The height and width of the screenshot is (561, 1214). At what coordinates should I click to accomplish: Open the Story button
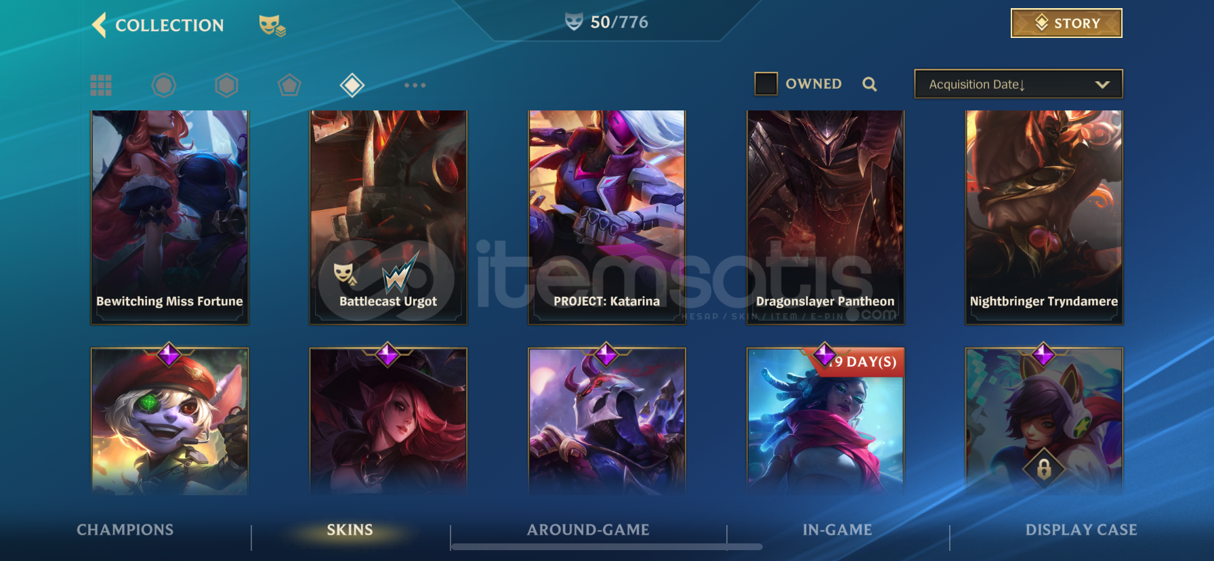[x=1066, y=23]
